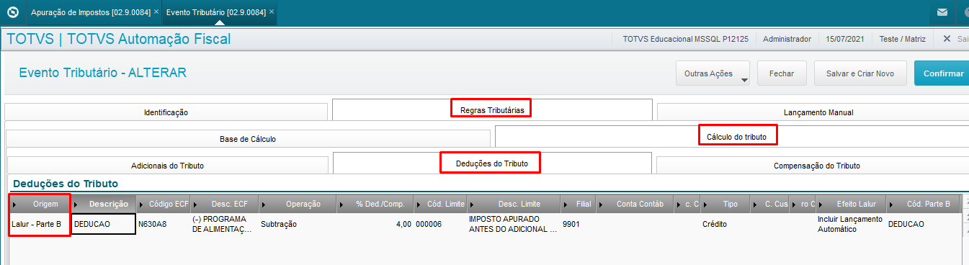Select the Lalur - Parte B origin cell
Viewport: 969px width, 265px height.
[40, 224]
